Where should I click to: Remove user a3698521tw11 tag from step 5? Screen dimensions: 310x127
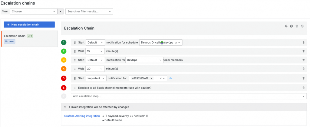coord(151,78)
